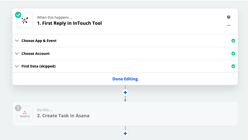Open the Choose Account section label
The image size is (248, 140).
pos(35,54)
